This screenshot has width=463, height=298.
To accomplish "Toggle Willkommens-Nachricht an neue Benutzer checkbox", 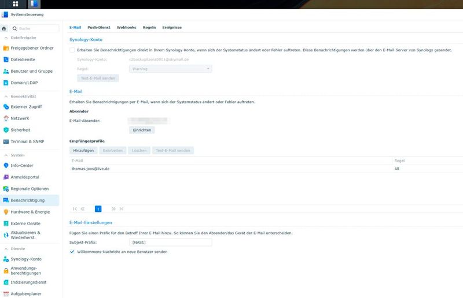I will [x=72, y=252].
